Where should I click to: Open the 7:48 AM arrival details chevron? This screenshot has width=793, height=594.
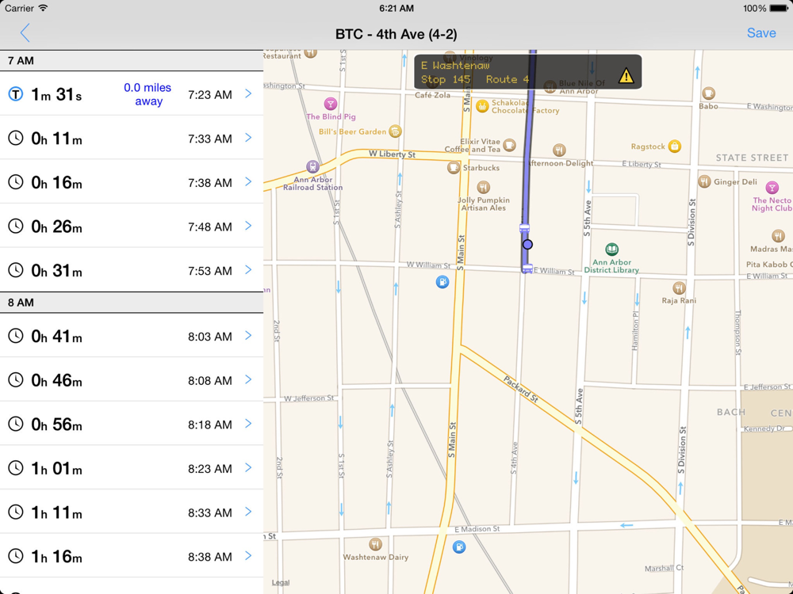click(248, 225)
